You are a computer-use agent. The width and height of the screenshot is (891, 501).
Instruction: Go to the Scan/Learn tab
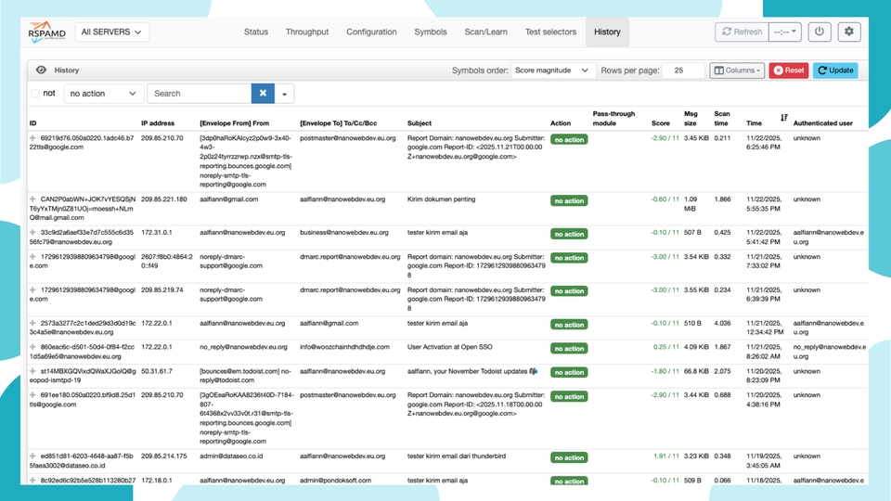[x=486, y=32]
